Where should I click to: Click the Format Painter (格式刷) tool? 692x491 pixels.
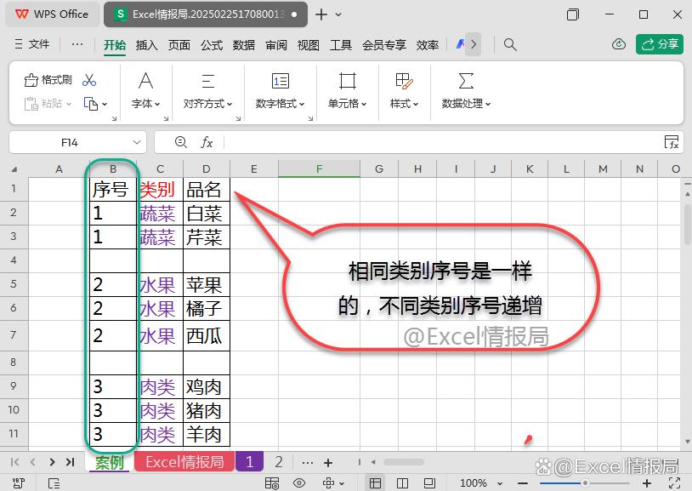pos(48,80)
